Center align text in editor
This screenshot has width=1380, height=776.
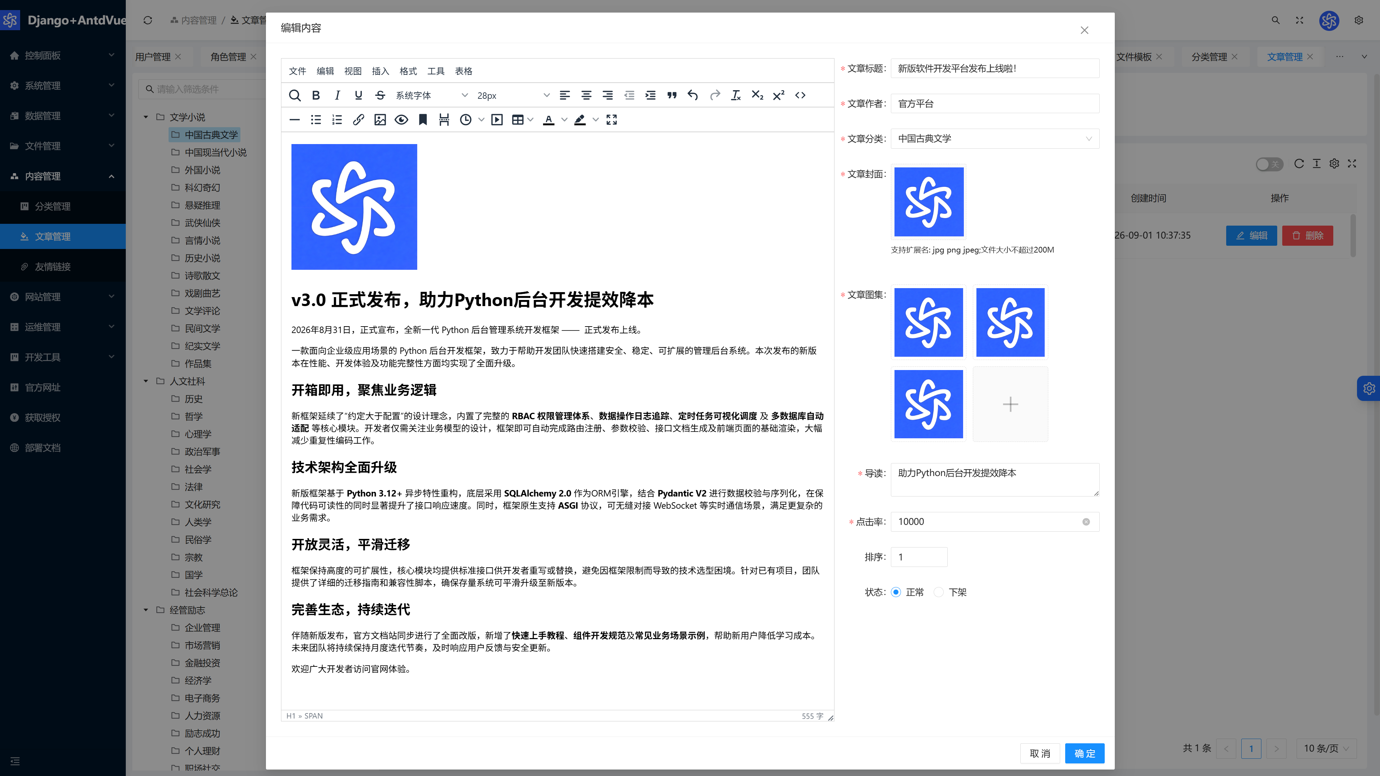pos(586,95)
